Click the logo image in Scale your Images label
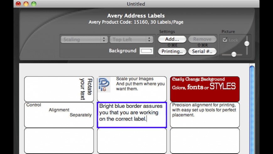273x154 pixels. (104, 85)
